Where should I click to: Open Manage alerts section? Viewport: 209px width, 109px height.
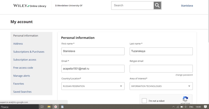(x=21, y=76)
